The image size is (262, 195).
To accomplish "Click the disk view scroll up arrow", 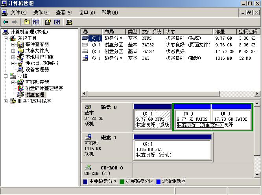I will tap(257, 103).
